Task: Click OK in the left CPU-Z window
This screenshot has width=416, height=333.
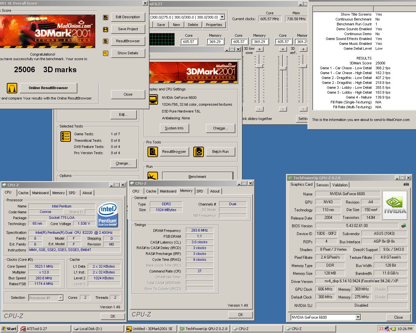Action: pyautogui.click(x=113, y=316)
